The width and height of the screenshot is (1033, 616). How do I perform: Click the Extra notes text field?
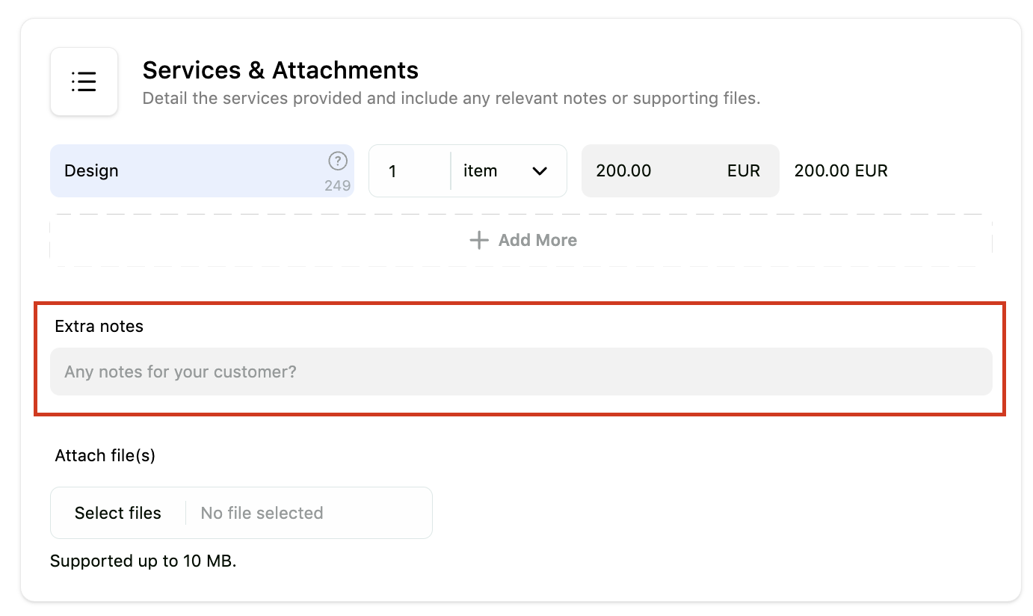[x=521, y=372]
